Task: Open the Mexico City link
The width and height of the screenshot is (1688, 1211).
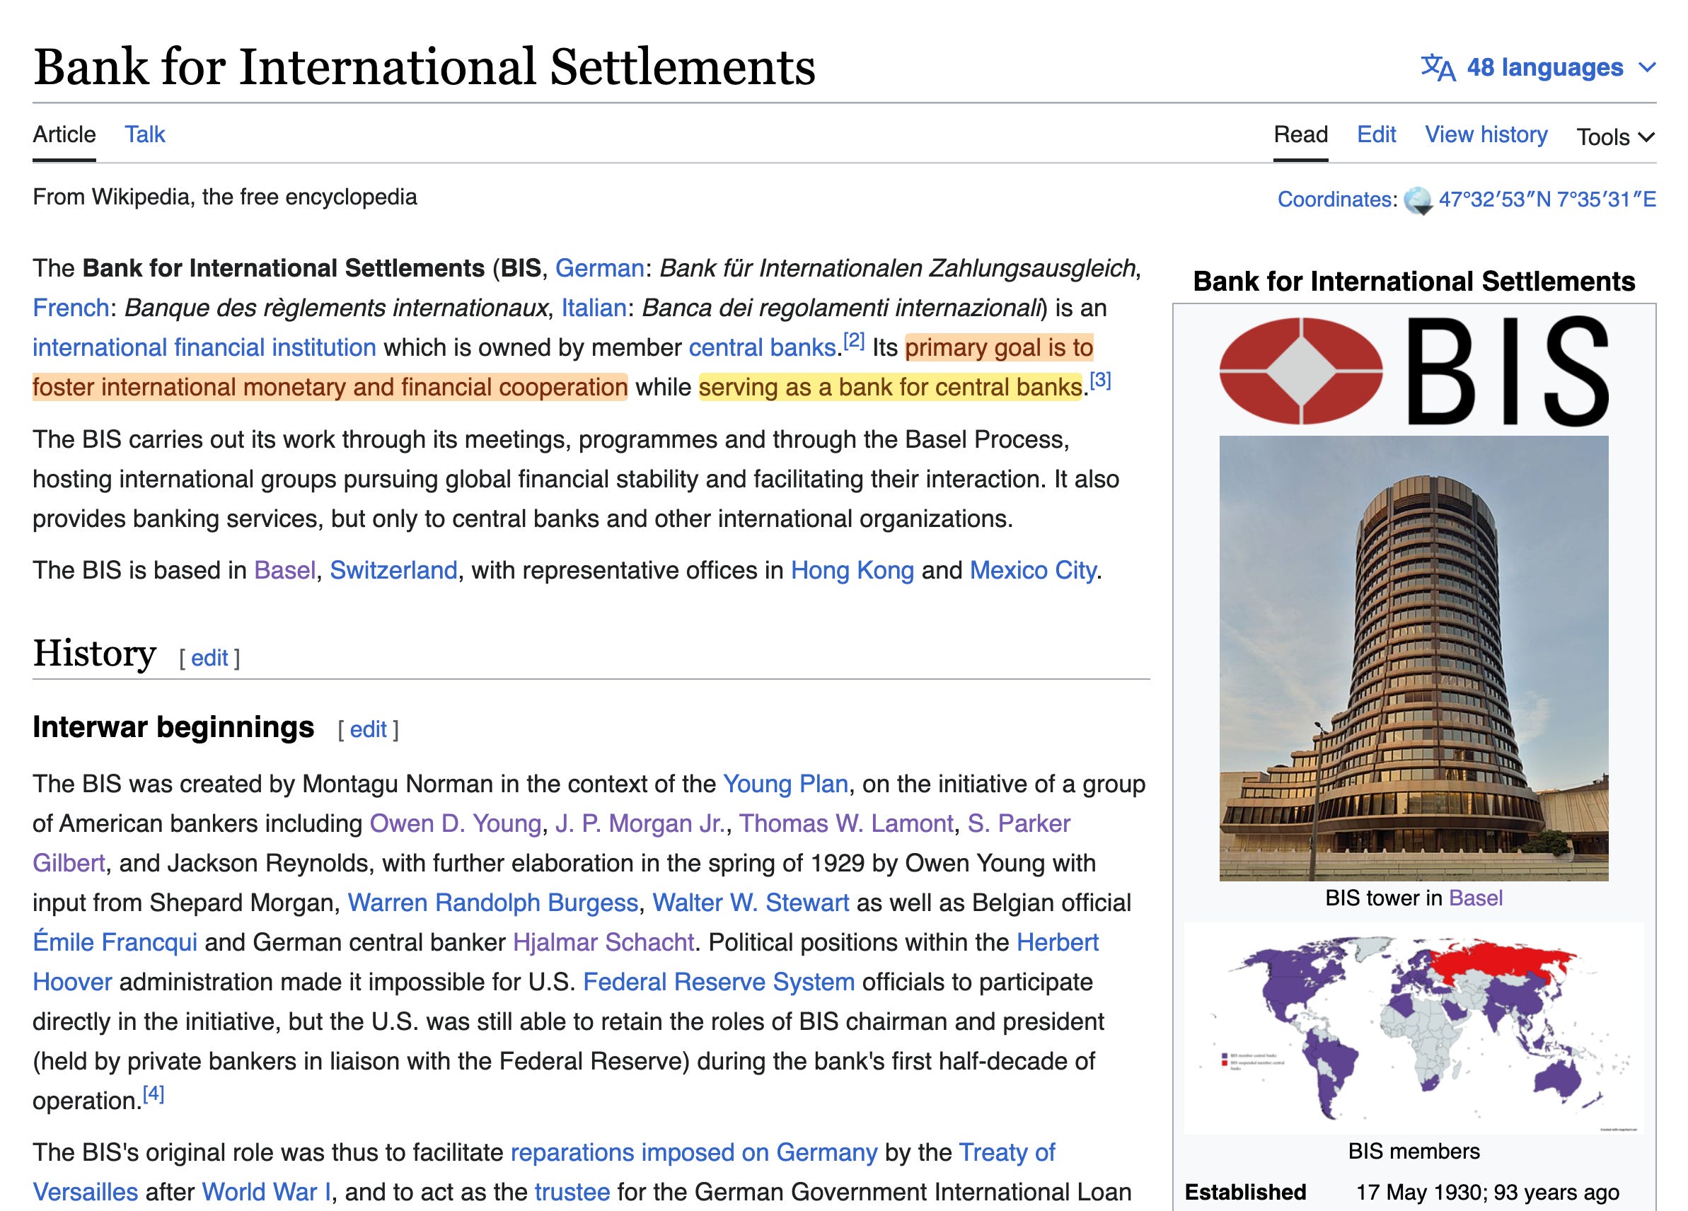Action: point(1032,570)
